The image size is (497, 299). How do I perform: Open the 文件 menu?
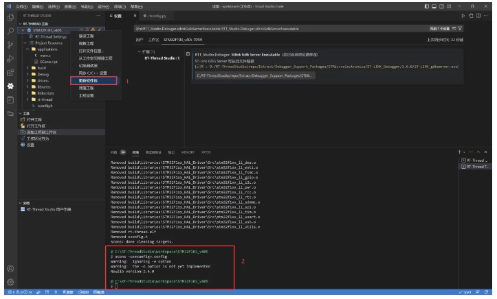point(21,6)
